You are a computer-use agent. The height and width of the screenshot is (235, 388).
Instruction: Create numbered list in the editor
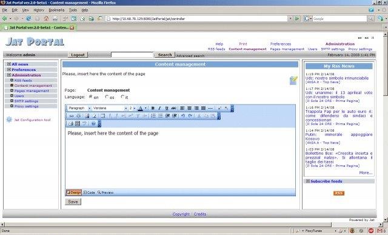point(153,116)
